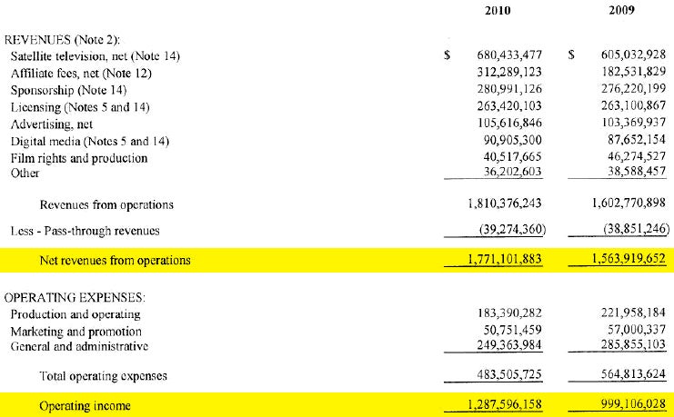The width and height of the screenshot is (674, 417).
Task: Select the Other revenue label
Action: coord(25,174)
